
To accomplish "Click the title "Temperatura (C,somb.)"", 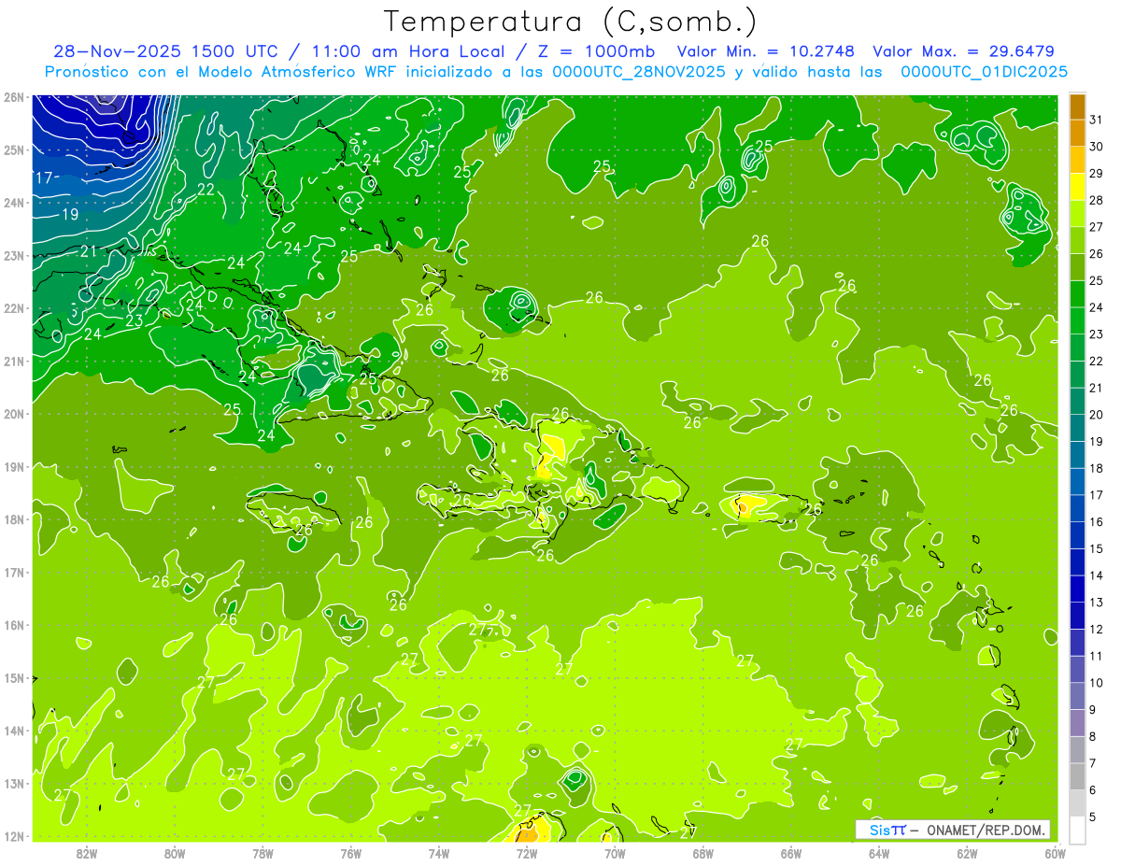I will pyautogui.click(x=571, y=21).
